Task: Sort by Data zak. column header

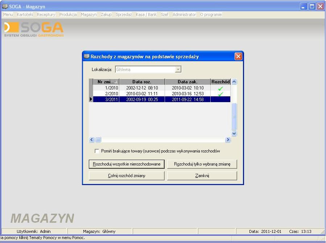Action: tap(188, 82)
